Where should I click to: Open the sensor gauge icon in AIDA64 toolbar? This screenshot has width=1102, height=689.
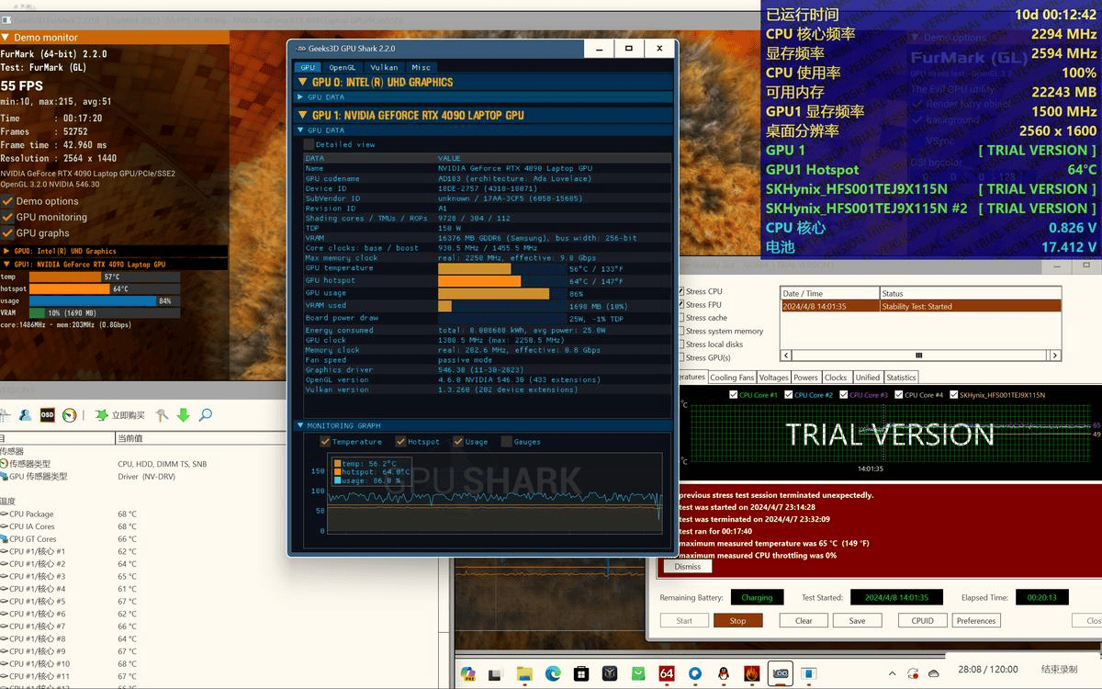point(70,415)
